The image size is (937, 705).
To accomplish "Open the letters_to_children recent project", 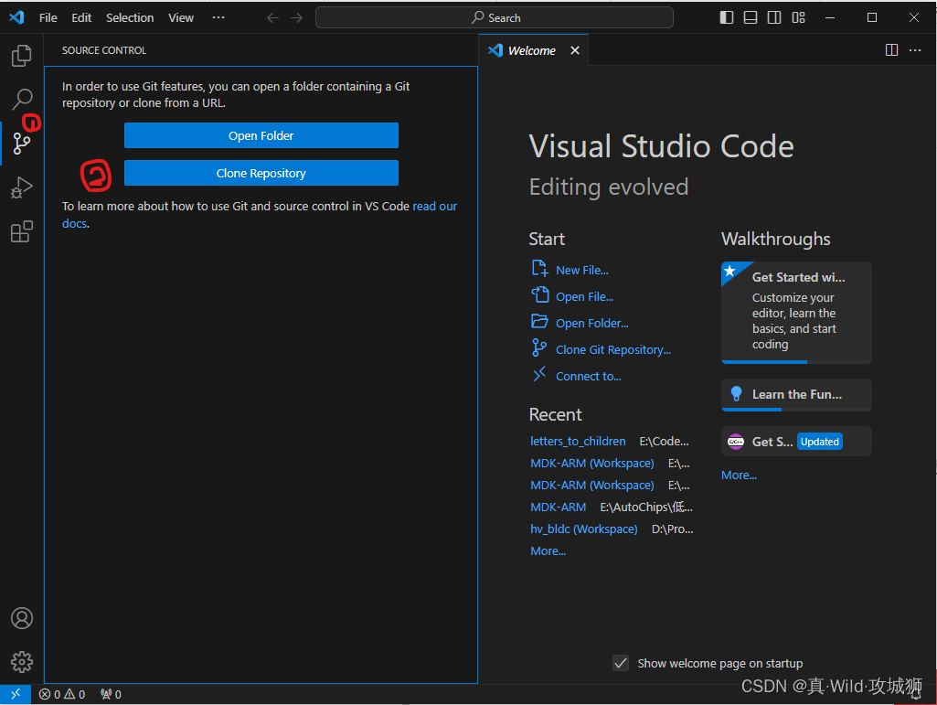I will click(x=578, y=441).
